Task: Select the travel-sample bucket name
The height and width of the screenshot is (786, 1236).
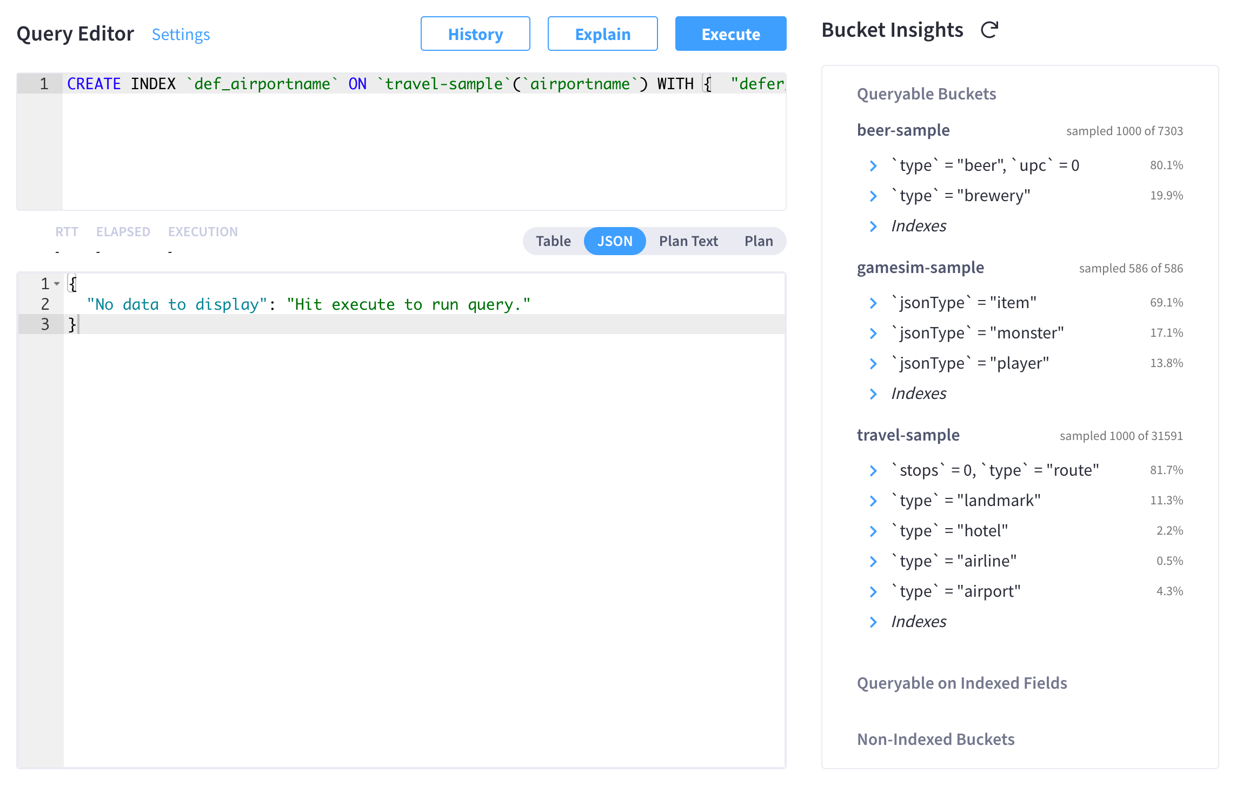Action: pyautogui.click(x=908, y=435)
